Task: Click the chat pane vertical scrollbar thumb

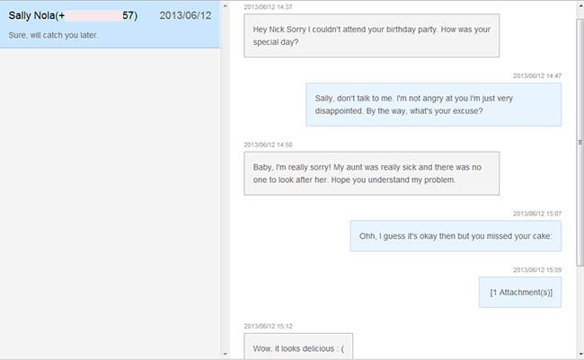Action: (580, 141)
